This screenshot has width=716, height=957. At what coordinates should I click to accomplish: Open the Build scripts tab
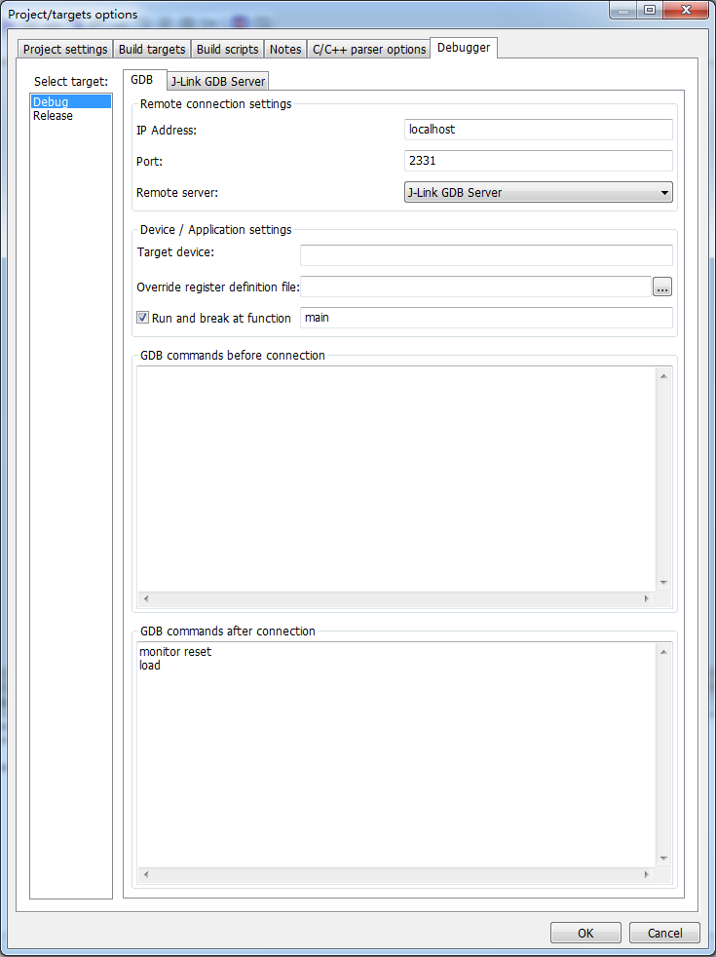[x=228, y=50]
